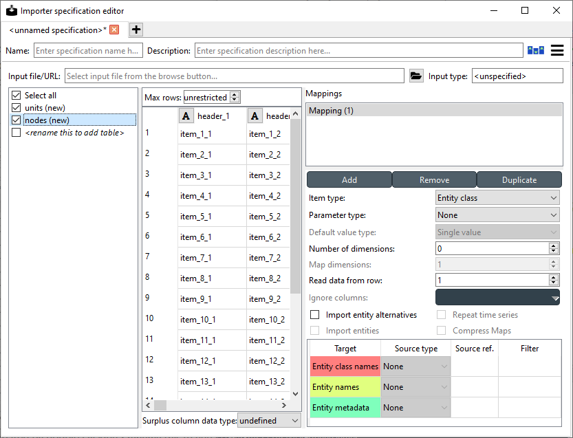This screenshot has width=573, height=438.
Task: Enable Import entity alternatives
Action: [314, 315]
